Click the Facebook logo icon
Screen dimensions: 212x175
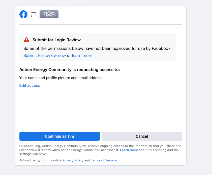23,14
